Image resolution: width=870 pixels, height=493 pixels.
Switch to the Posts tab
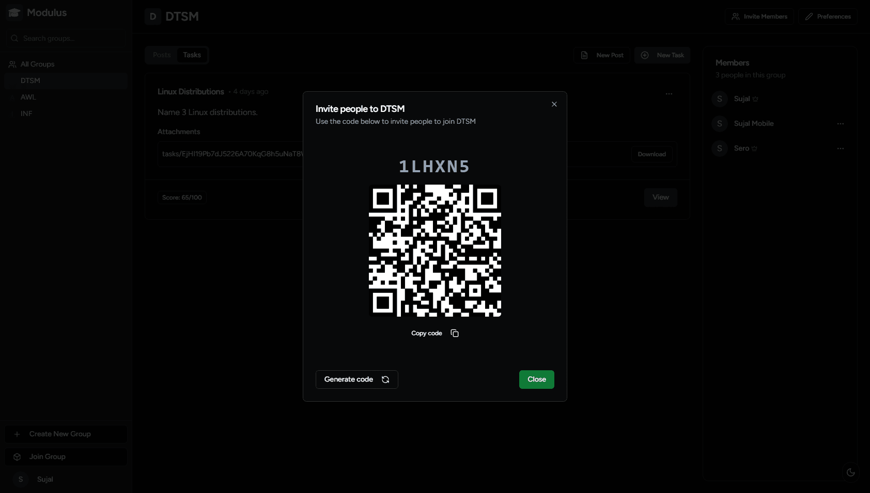162,55
